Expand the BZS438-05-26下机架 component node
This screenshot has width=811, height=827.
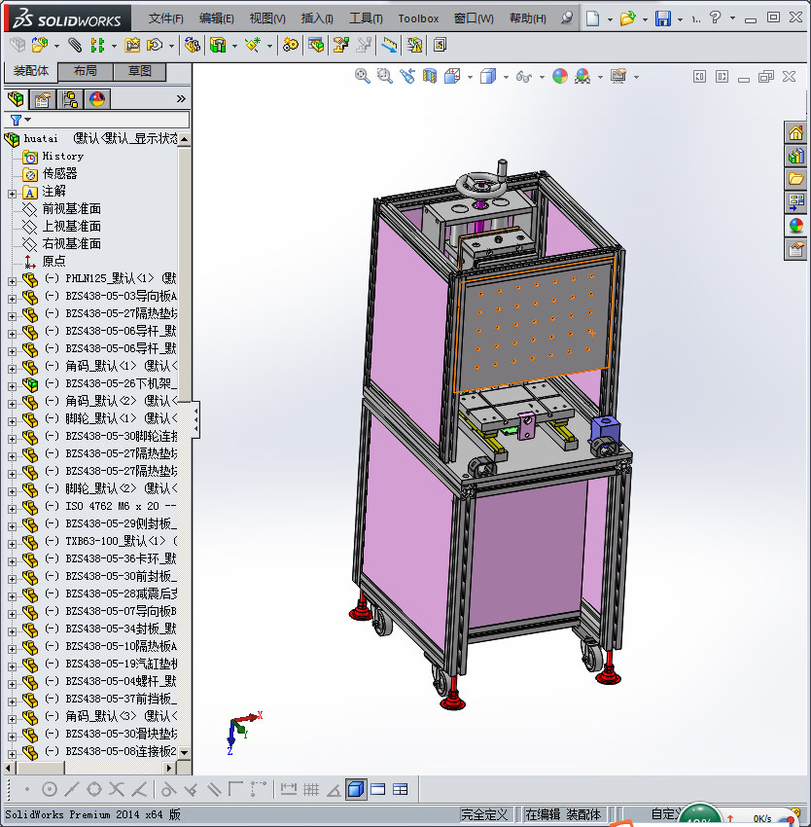tap(12, 386)
